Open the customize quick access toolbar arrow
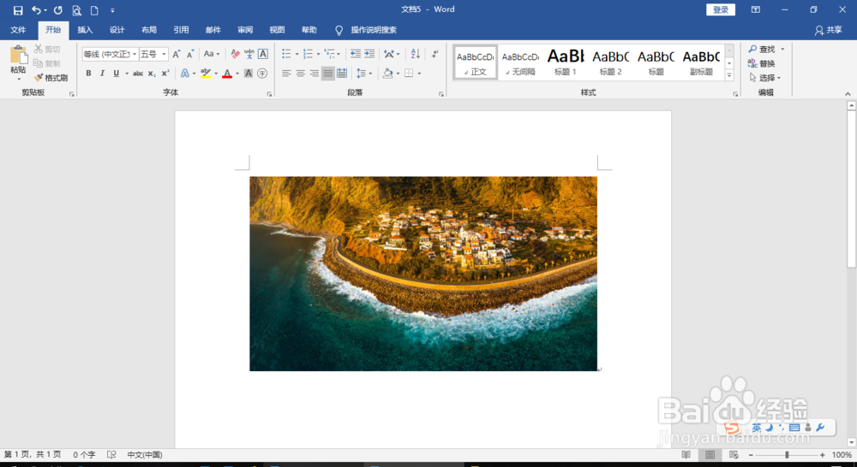The width and height of the screenshot is (857, 467). tap(112, 10)
